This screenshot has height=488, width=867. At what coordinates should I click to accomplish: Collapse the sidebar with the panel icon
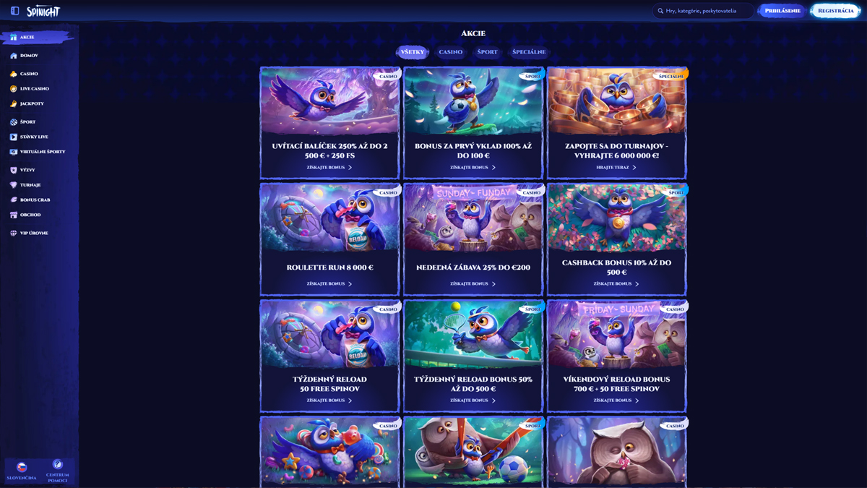coord(14,11)
